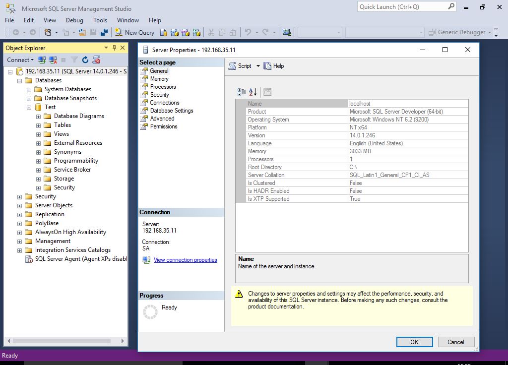Open a Database Engine Query via toolbar icon
The width and height of the screenshot is (508, 365).
point(164,32)
